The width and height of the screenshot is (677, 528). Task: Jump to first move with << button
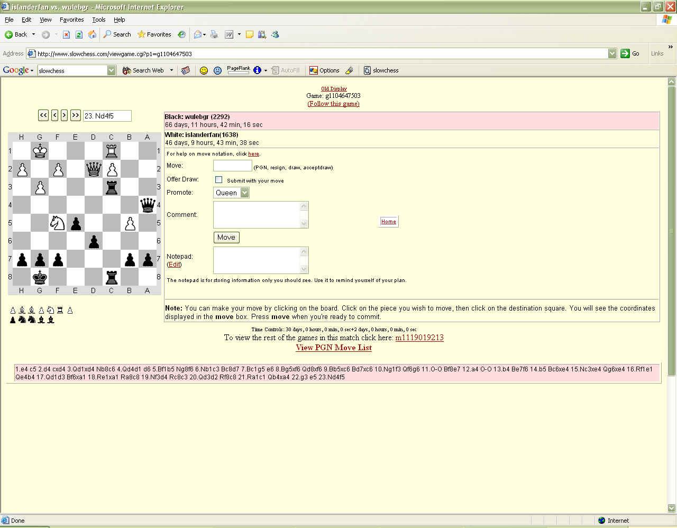[x=43, y=115]
